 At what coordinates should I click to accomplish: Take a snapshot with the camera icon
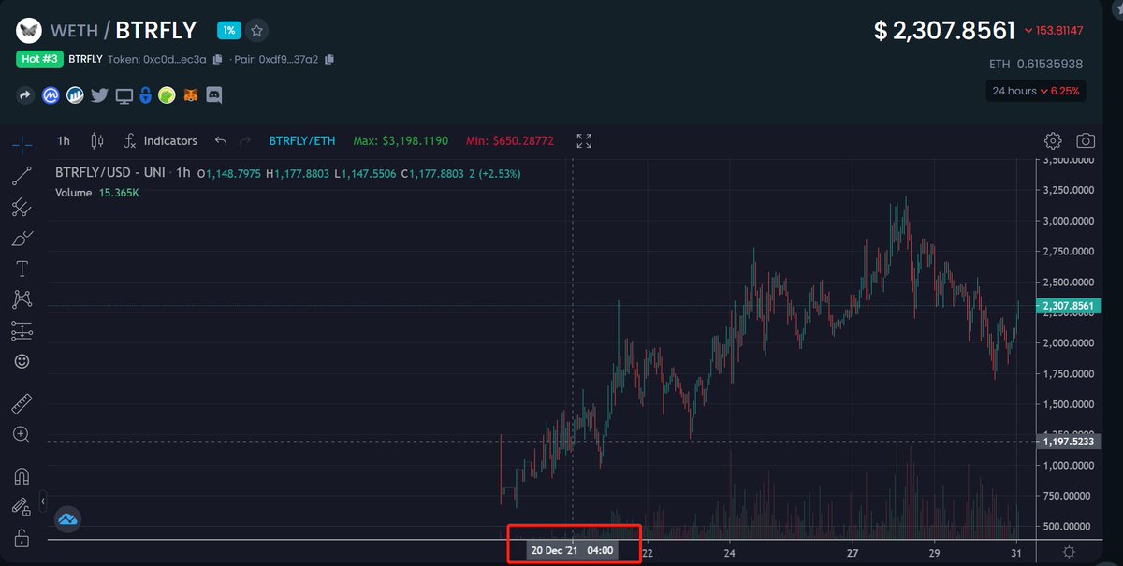coord(1087,140)
